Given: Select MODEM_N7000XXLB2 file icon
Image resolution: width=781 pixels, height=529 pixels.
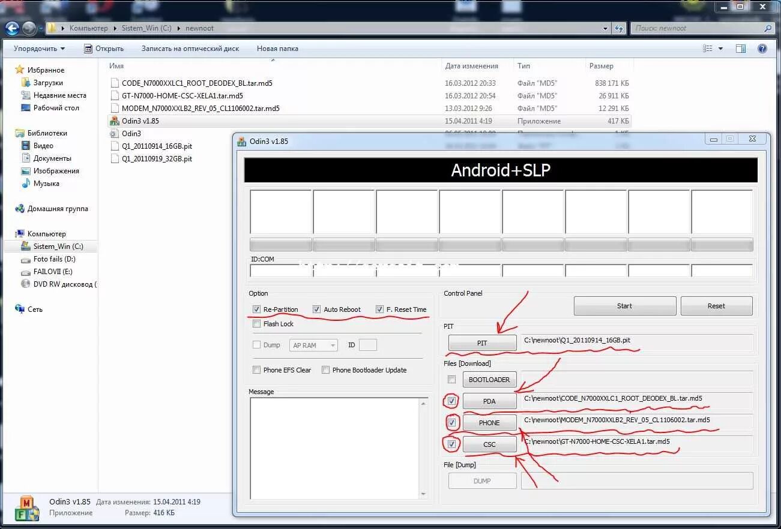Looking at the screenshot, I should 115,109.
